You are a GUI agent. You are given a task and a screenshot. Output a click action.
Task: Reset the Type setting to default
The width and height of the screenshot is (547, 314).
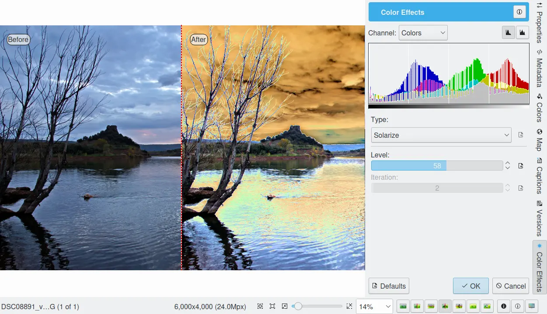pyautogui.click(x=520, y=135)
